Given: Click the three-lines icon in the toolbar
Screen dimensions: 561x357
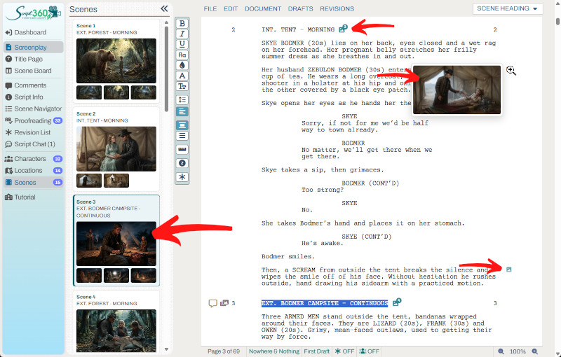Looking at the screenshot, I should [182, 136].
